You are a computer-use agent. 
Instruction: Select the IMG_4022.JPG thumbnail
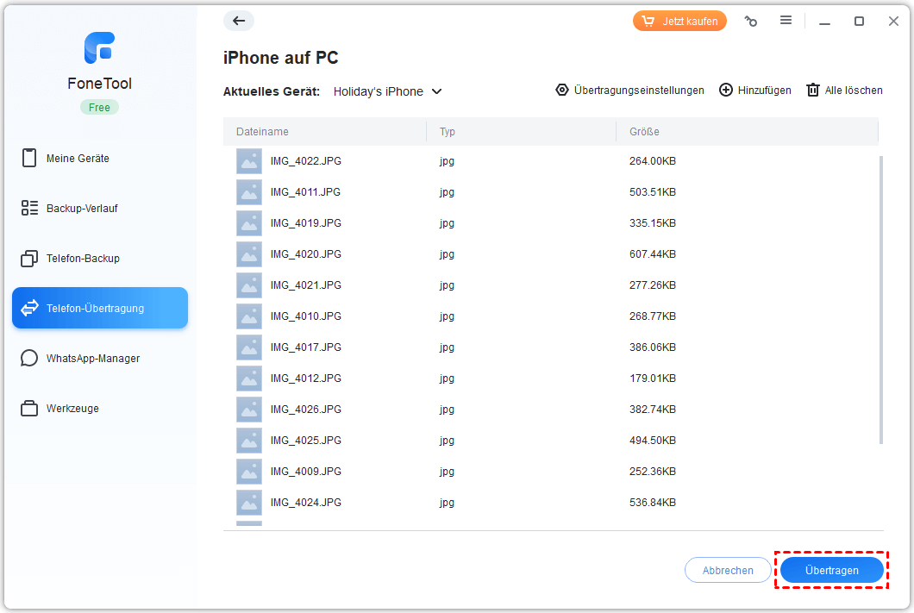(249, 161)
